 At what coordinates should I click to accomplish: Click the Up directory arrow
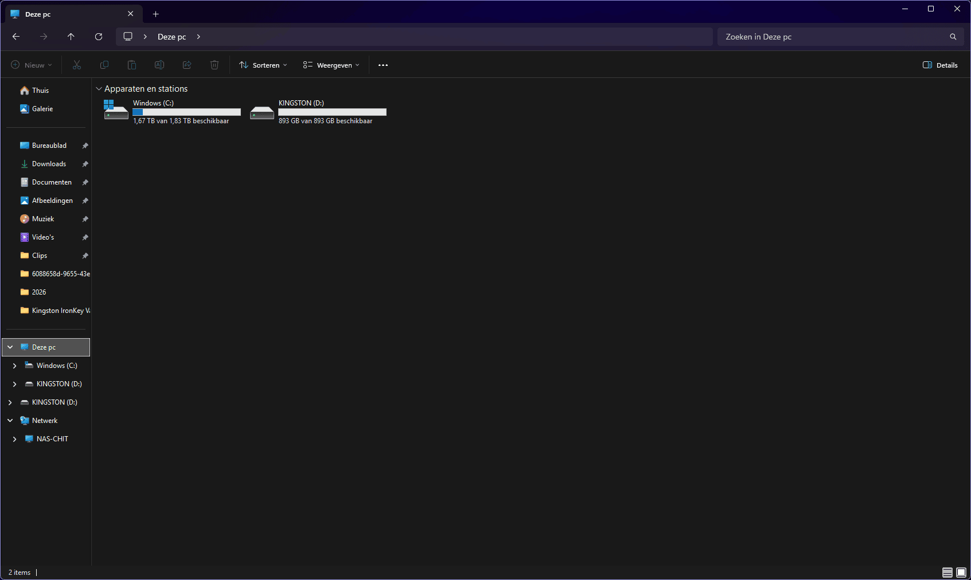[x=71, y=37]
